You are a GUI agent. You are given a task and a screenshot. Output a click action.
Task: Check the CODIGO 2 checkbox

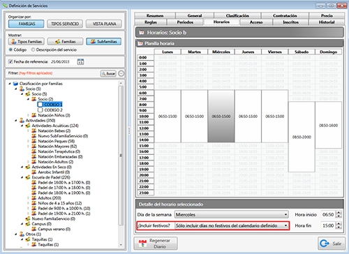click(40, 110)
